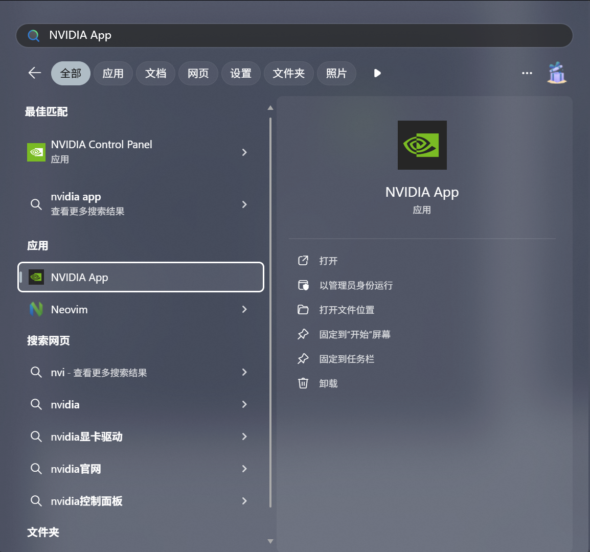Click magnifier icon beside nvidia官网
This screenshot has width=590, height=552.
36,469
